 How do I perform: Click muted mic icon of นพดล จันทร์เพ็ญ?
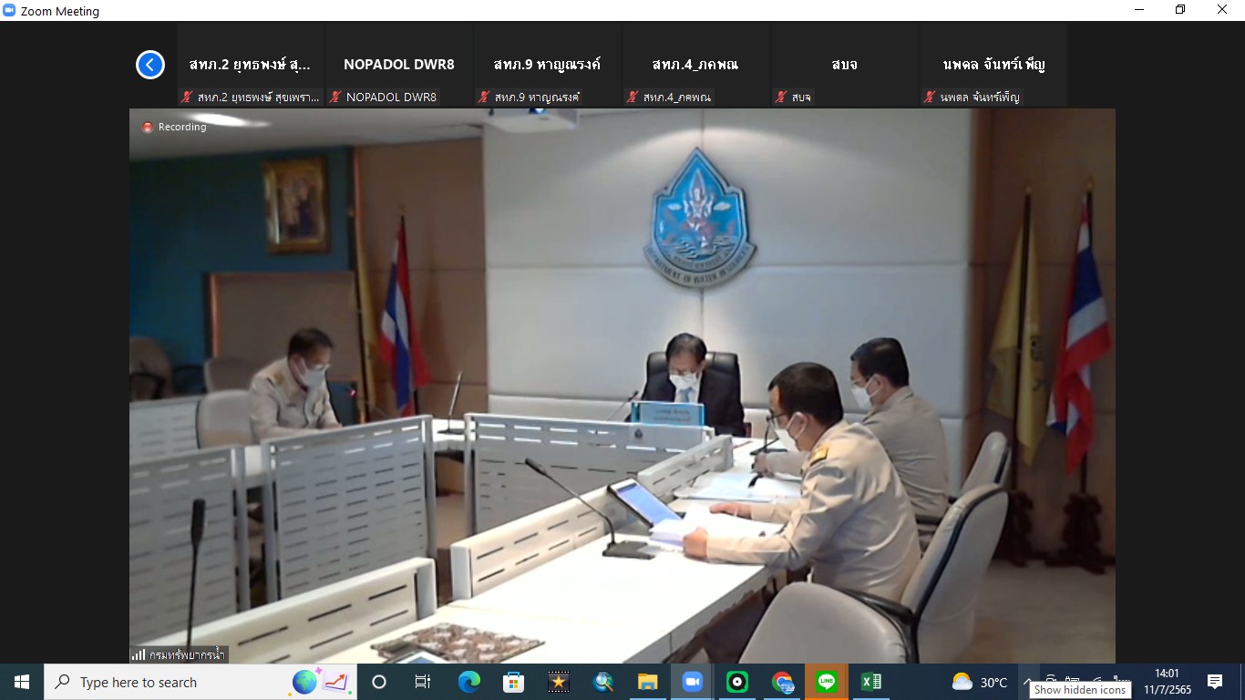click(931, 97)
